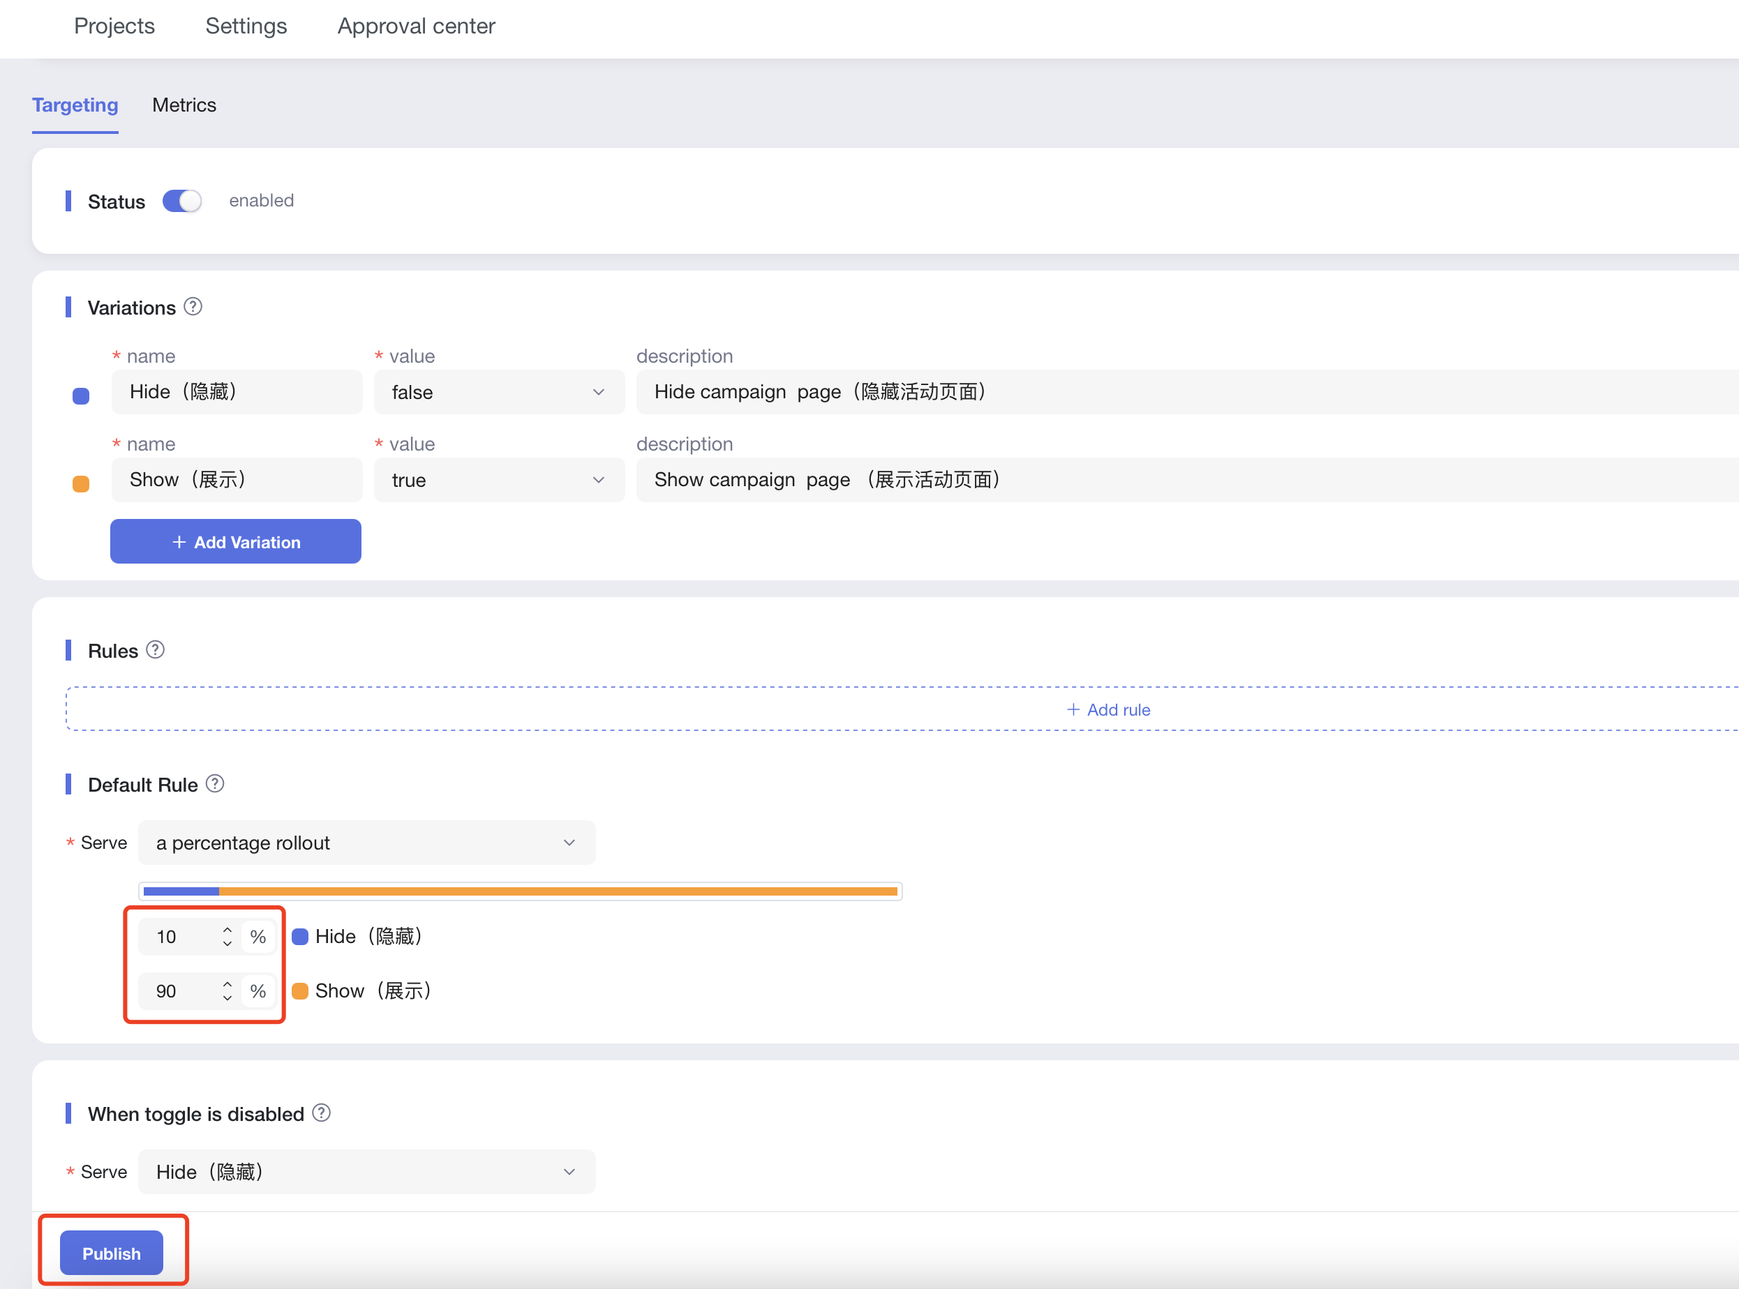Switch to the Metrics tab
This screenshot has width=1739, height=1289.
[184, 105]
